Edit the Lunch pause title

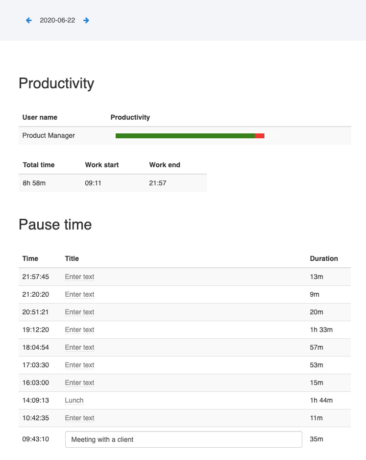[74, 400]
